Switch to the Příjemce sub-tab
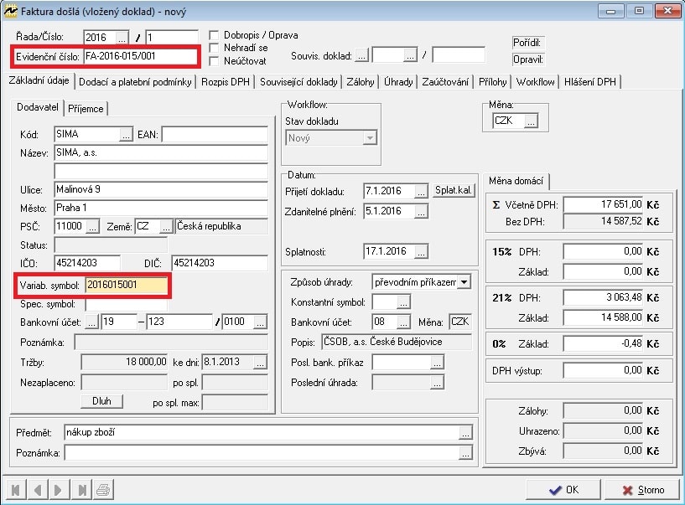Image resolution: width=685 pixels, height=505 pixels. (86, 109)
